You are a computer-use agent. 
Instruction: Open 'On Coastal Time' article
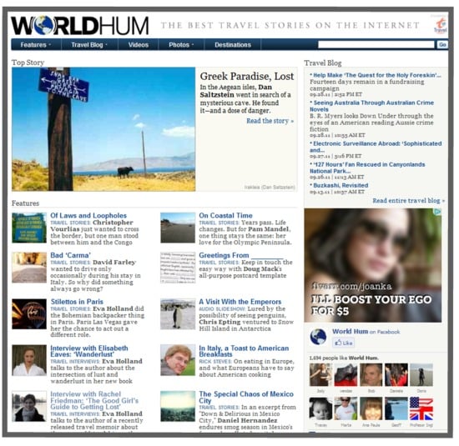click(225, 216)
